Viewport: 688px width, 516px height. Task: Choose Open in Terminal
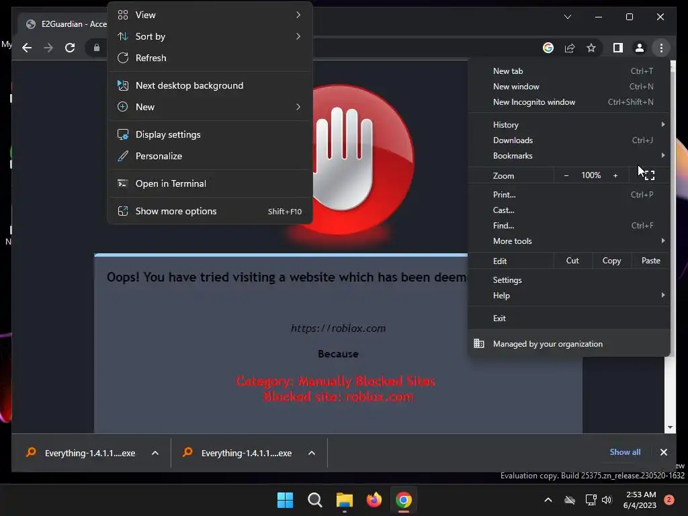(210, 184)
